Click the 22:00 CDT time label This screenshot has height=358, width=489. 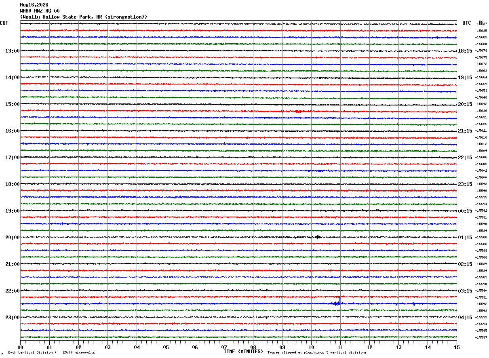13,291
